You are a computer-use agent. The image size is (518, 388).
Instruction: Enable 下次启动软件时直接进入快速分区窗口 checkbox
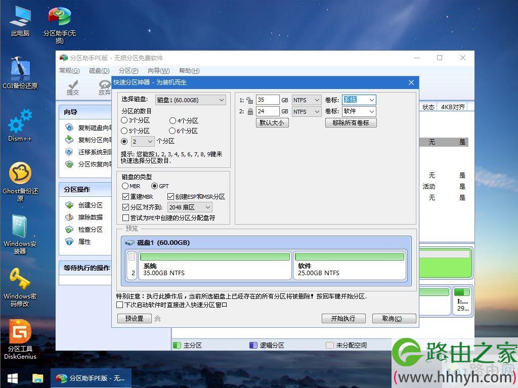pos(119,305)
